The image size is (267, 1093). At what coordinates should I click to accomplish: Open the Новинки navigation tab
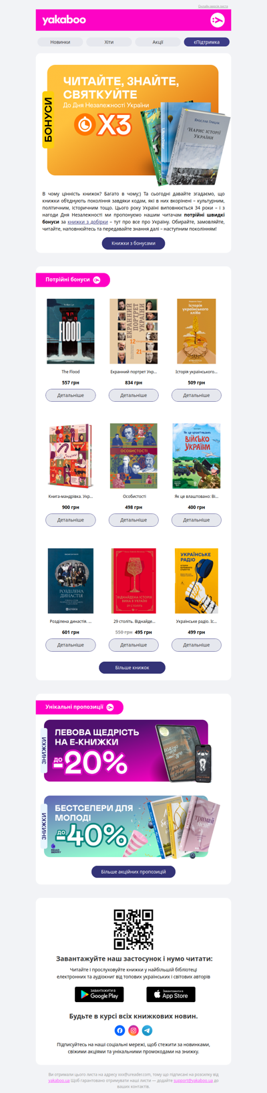60,42
